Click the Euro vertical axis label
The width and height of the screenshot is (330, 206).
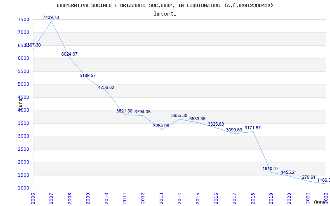(x=20, y=104)
